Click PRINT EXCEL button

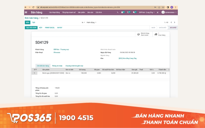tap(50, 28)
